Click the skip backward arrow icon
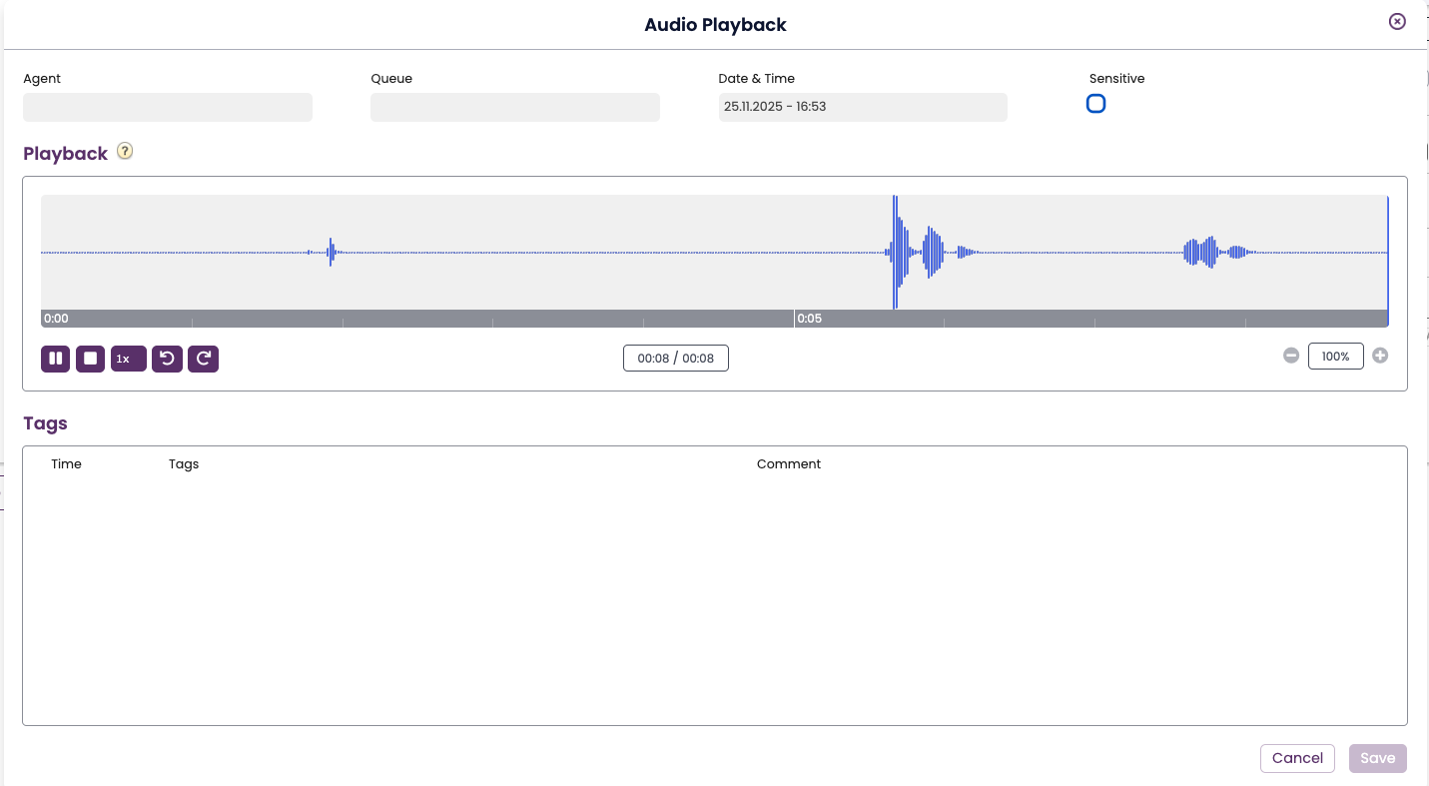 167,359
